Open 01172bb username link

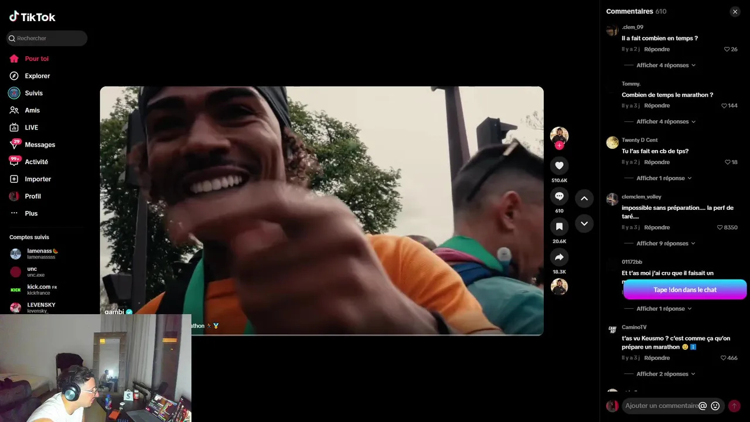(632, 262)
